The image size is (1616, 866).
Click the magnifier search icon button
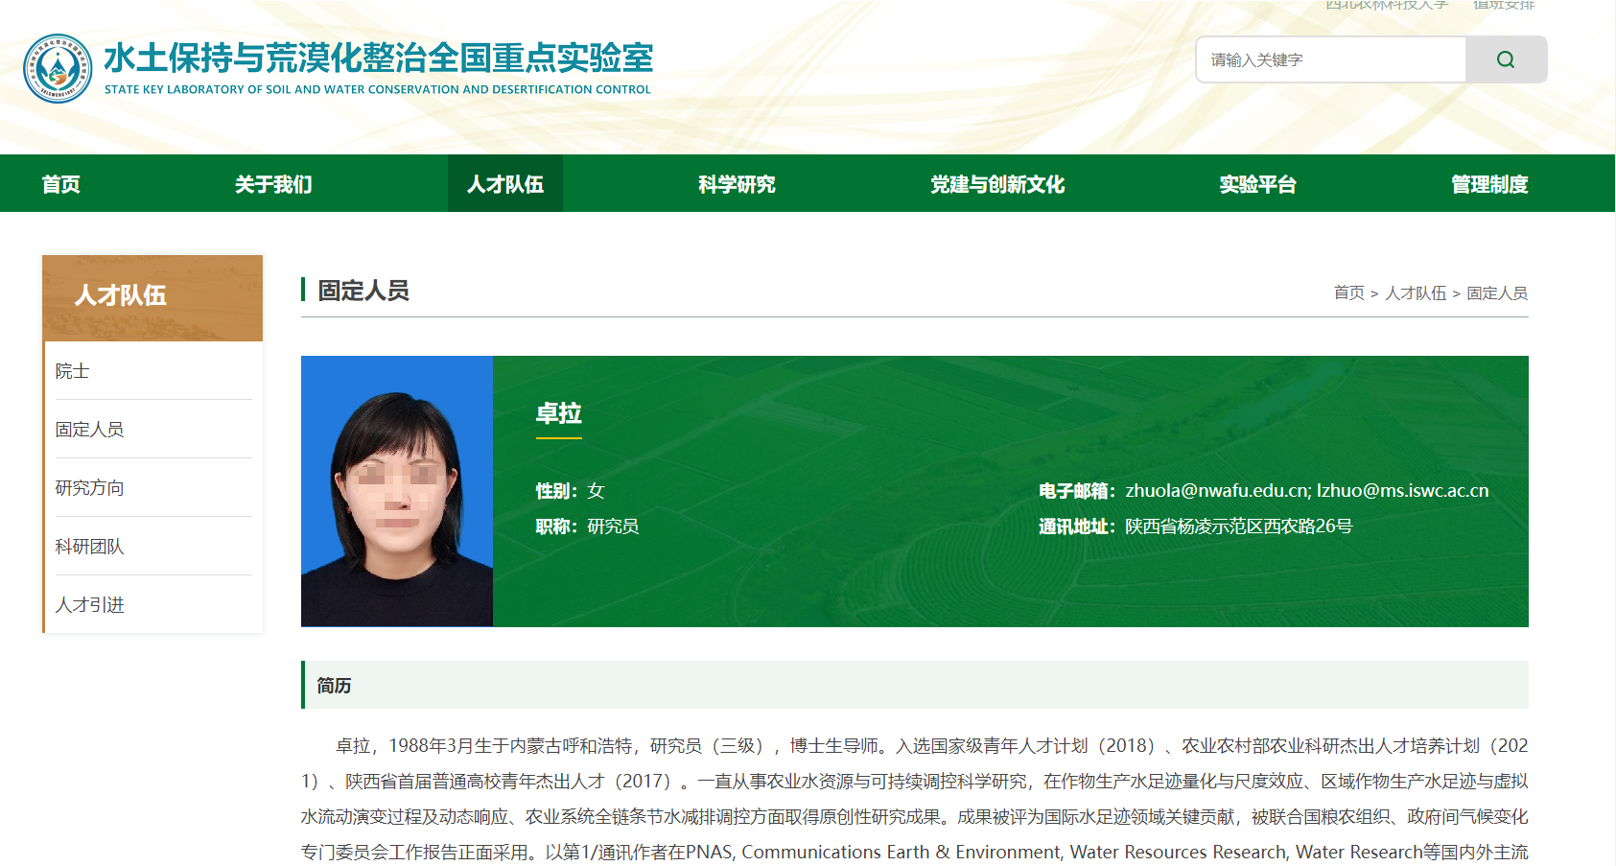coord(1505,59)
